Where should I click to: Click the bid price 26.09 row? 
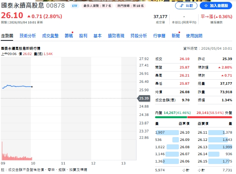(172, 140)
